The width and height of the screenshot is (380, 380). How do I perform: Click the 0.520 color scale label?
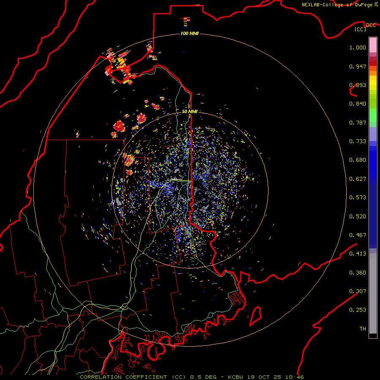(358, 217)
